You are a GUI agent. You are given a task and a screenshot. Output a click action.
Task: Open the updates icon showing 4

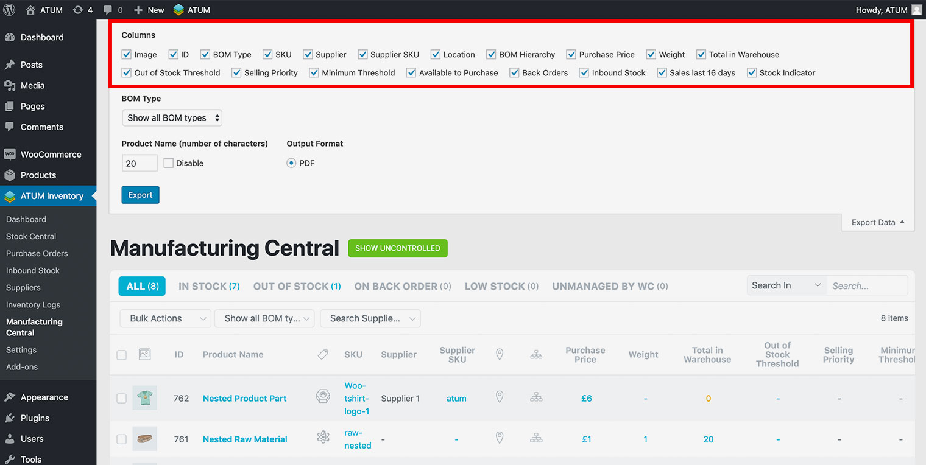[82, 10]
